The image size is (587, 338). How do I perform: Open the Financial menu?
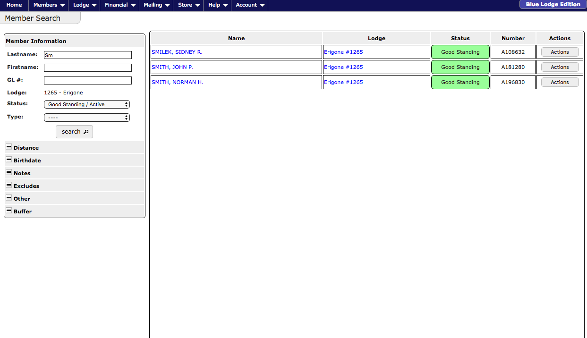point(119,5)
